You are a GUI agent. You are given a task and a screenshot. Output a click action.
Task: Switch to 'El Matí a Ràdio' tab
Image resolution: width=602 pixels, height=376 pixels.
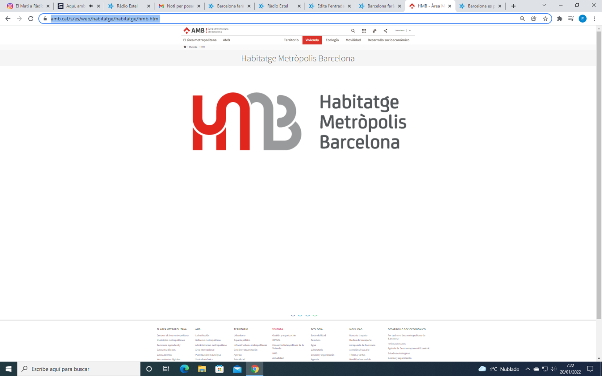[29, 6]
